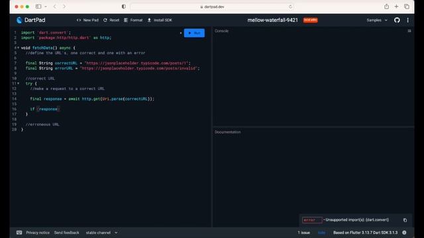Viewport: 424px width, 238px height.
Task: Open the sidebar dropdown arrow in Safari
Action: pos(46,7)
